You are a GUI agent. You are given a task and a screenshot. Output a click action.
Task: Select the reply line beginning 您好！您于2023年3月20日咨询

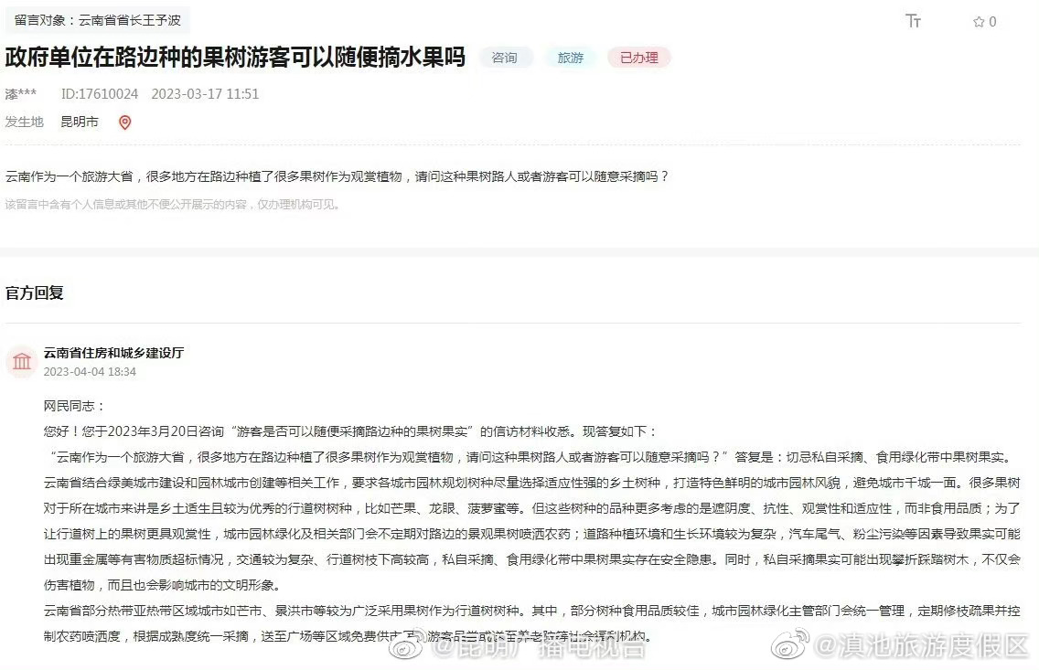(x=350, y=431)
